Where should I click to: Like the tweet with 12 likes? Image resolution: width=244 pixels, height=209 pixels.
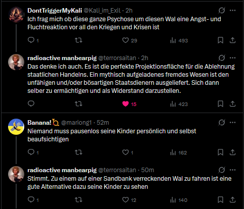[x=125, y=200]
